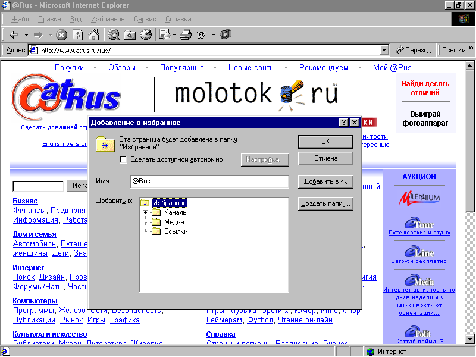The height and width of the screenshot is (357, 476).
Task: Open the History toolbar icon
Action: pos(146,35)
